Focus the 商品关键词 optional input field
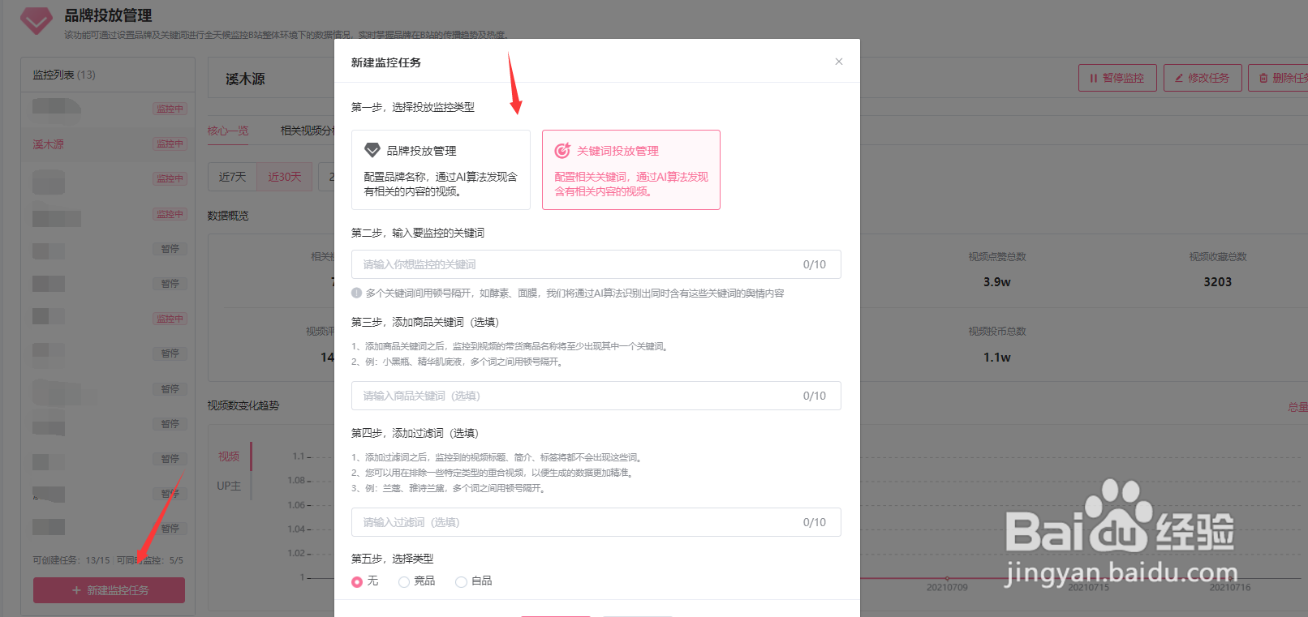The width and height of the screenshot is (1308, 617). tap(596, 396)
